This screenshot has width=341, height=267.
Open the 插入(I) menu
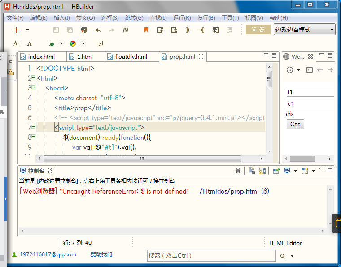(62, 18)
